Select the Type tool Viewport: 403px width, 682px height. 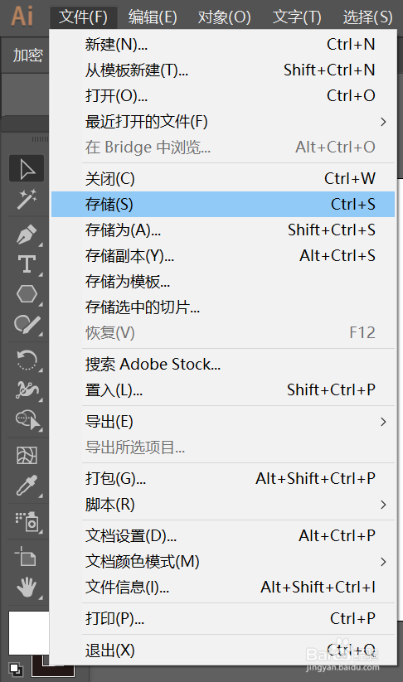27,264
